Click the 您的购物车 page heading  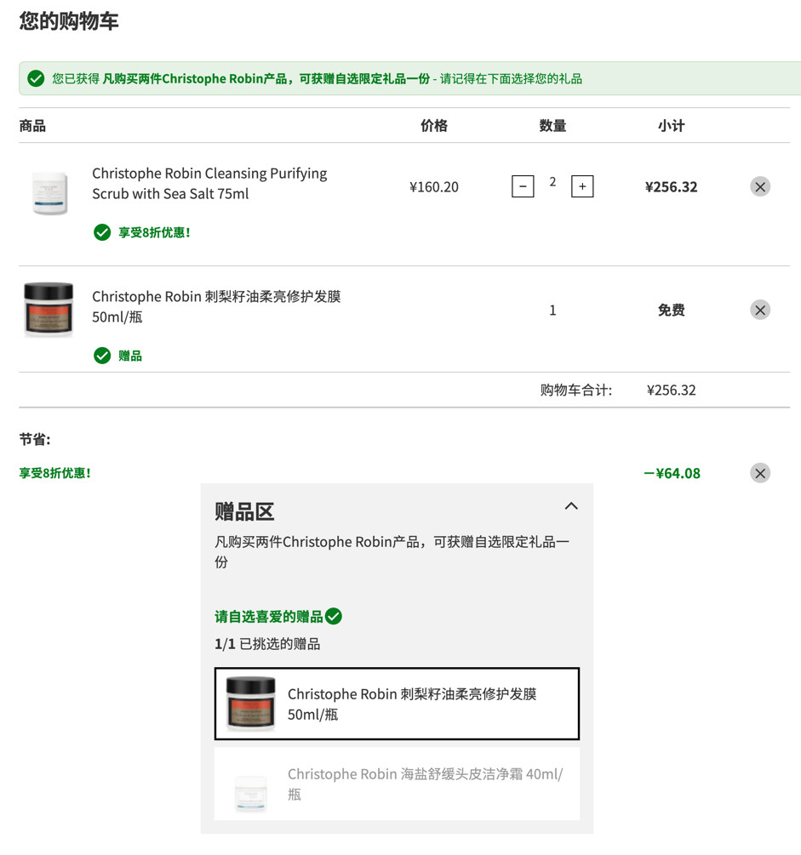69,20
